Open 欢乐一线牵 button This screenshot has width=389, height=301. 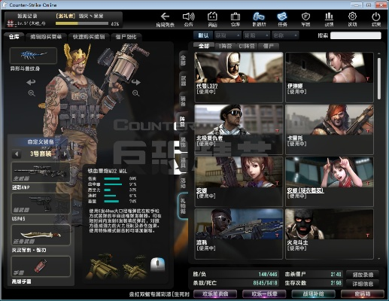point(264,293)
